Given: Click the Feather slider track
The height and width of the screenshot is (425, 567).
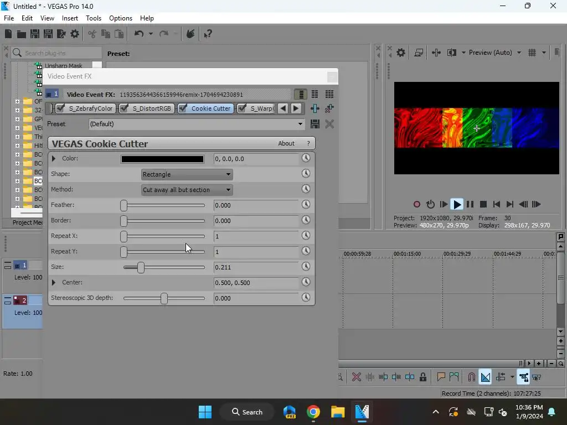Looking at the screenshot, I should tap(164, 205).
